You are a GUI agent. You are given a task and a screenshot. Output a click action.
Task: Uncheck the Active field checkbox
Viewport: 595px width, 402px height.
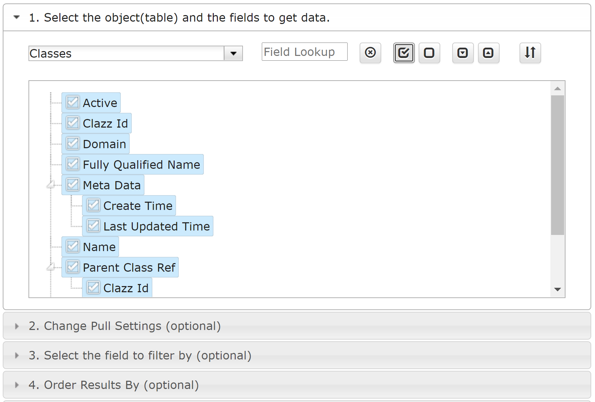(73, 102)
